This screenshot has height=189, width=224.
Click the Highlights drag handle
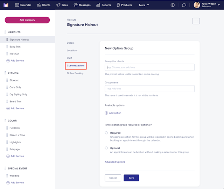pyautogui.click(x=7, y=142)
